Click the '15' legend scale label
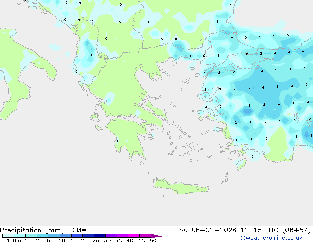The image size is (313, 242). pyautogui.click(x=73, y=240)
